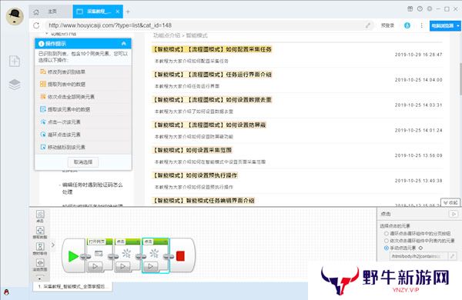Click the blue 电脑浏览器 button

coord(442,25)
